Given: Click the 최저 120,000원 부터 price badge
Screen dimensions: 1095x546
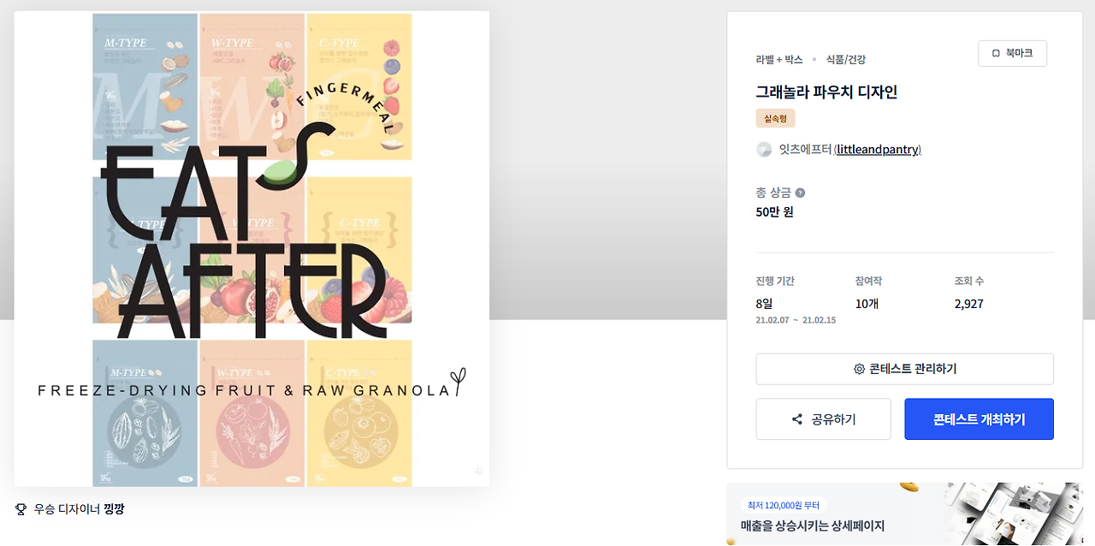Looking at the screenshot, I should [x=784, y=505].
